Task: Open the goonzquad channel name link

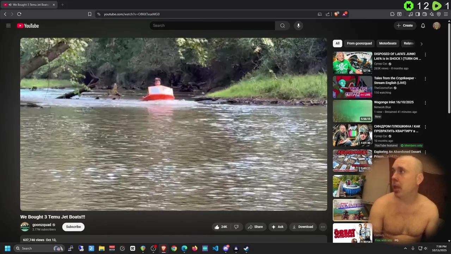Action: (42, 225)
